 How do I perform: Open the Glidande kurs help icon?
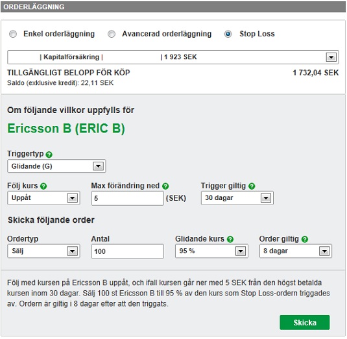230,239
